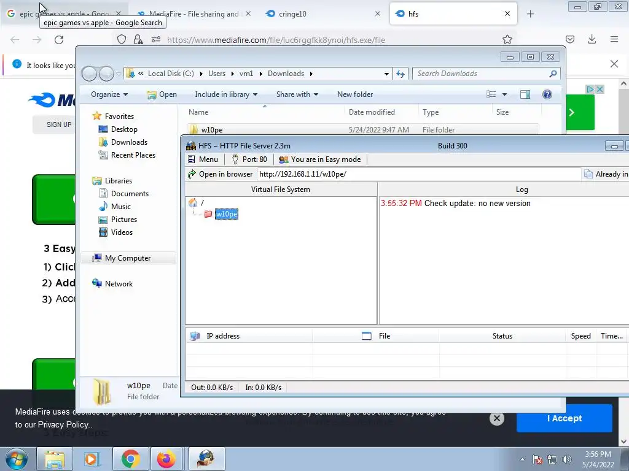Toggle 'You are in Easy mode' in HFS
Image resolution: width=629 pixels, height=471 pixels.
click(319, 159)
